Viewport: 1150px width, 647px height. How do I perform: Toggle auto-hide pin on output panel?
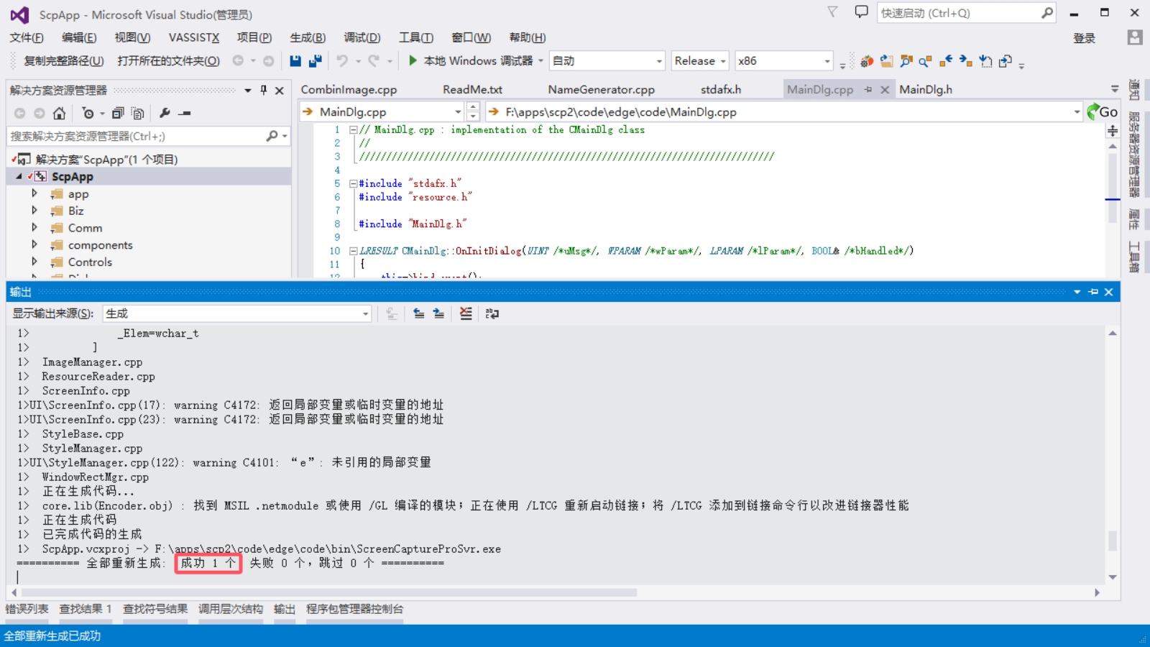(1093, 292)
